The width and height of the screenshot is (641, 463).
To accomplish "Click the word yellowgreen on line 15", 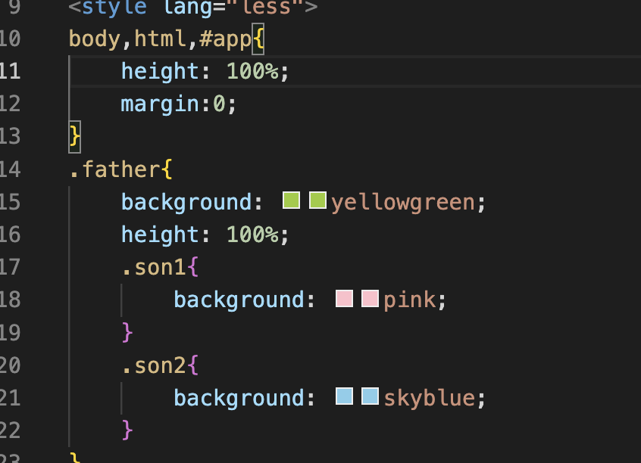I will point(402,203).
